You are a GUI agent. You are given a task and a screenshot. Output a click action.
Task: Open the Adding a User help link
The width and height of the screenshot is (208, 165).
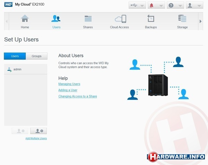68,90
